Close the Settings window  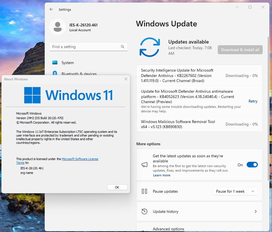(x=263, y=7)
